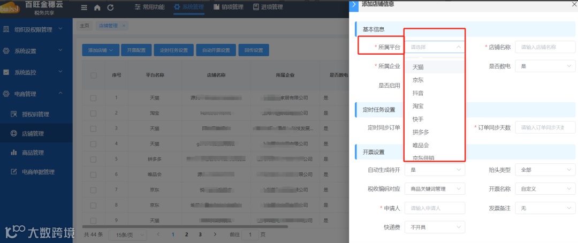Open the 税收编码对应 dropdown
Screen dimensions: 578x243
pyautogui.click(x=435, y=189)
